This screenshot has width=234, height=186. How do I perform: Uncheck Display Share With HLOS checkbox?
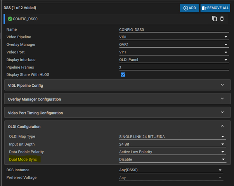[x=123, y=74]
